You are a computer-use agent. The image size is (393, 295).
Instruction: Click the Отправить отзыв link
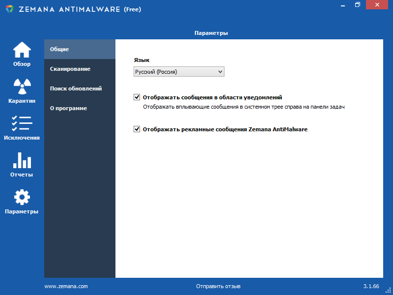click(218, 286)
